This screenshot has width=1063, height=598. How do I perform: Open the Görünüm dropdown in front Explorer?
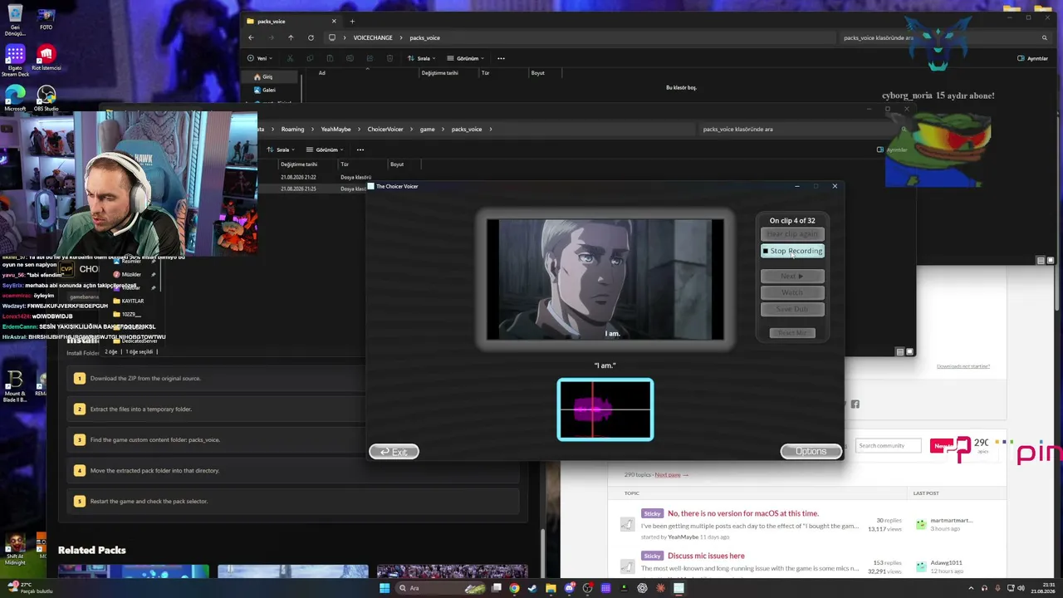pos(467,58)
